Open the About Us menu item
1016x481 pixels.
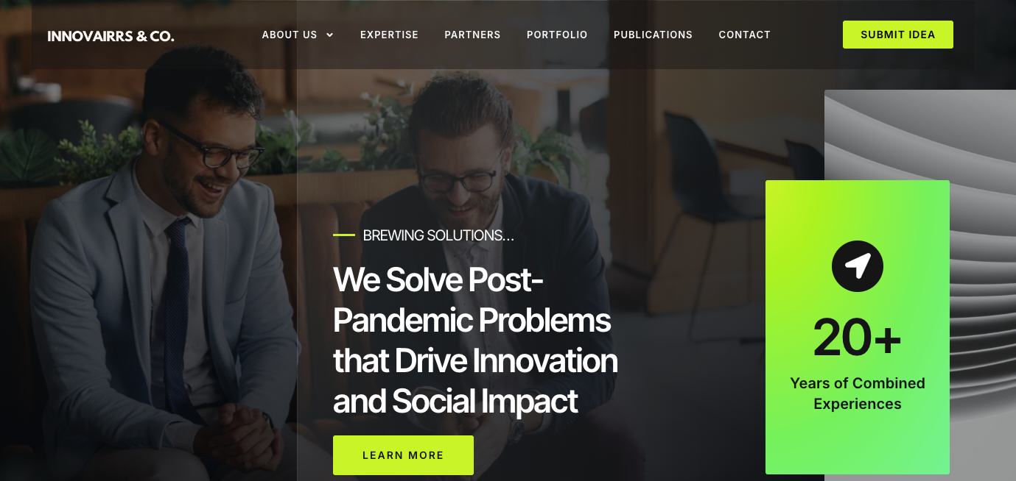(290, 35)
